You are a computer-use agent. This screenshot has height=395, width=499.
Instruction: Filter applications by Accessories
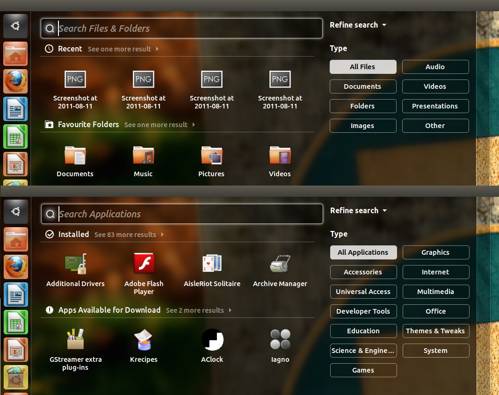(x=363, y=272)
